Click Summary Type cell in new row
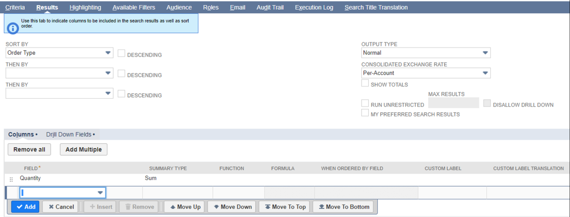Screen dimensions: 570x217 point(178,193)
